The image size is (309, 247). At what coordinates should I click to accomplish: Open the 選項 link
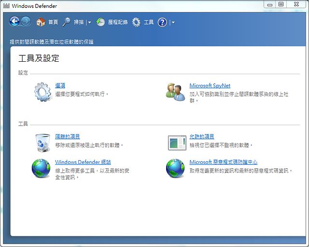(60, 85)
